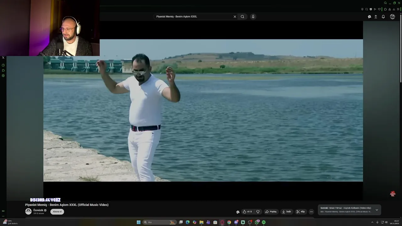Viewport: 402px width, 226px height.
Task: Open the Özmüzik channel name link
Action: 38,210
